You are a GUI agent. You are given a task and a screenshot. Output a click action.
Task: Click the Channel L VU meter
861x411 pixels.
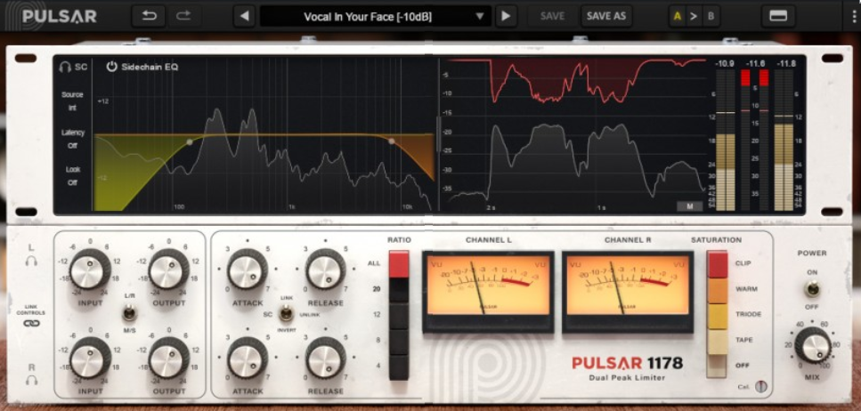click(x=488, y=292)
